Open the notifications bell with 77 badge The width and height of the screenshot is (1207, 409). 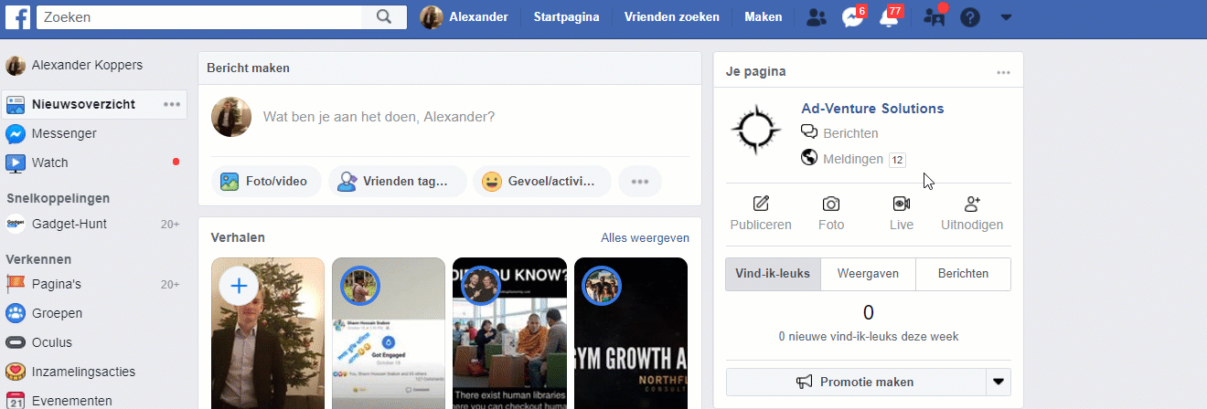(887, 17)
